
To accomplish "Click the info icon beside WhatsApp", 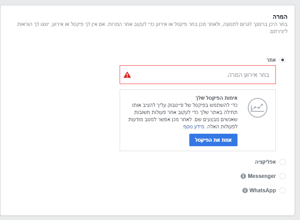I will (245, 190).
